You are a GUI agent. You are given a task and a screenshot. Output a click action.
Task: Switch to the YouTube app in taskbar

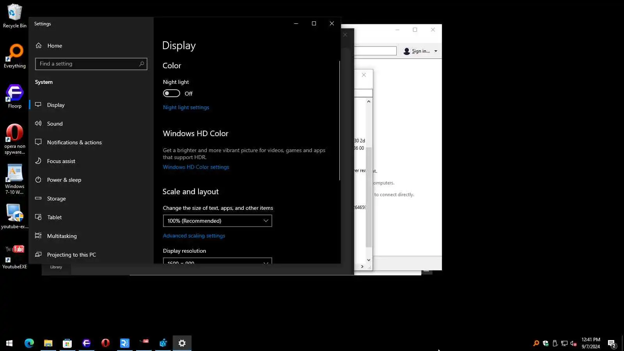[x=144, y=343]
